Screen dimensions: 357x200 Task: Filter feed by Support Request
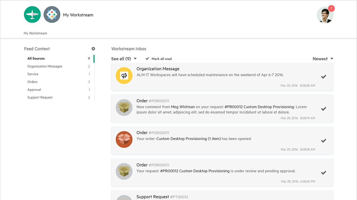(59, 97)
